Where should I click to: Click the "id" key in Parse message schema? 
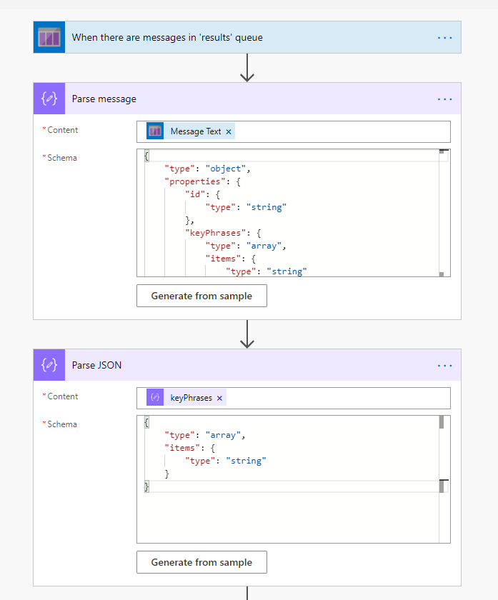click(195, 194)
